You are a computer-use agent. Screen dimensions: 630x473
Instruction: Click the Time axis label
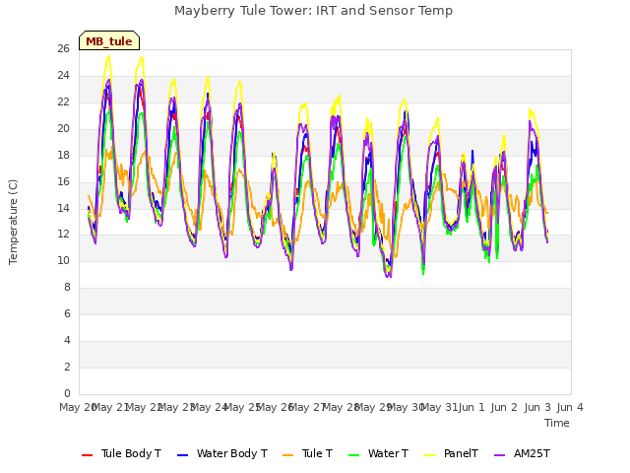pyautogui.click(x=557, y=423)
